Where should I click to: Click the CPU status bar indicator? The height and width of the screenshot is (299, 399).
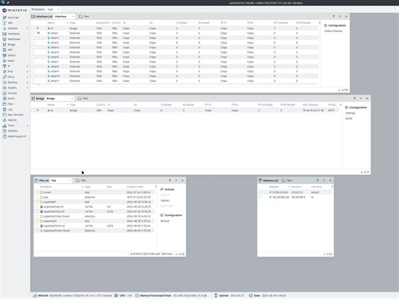124,295
